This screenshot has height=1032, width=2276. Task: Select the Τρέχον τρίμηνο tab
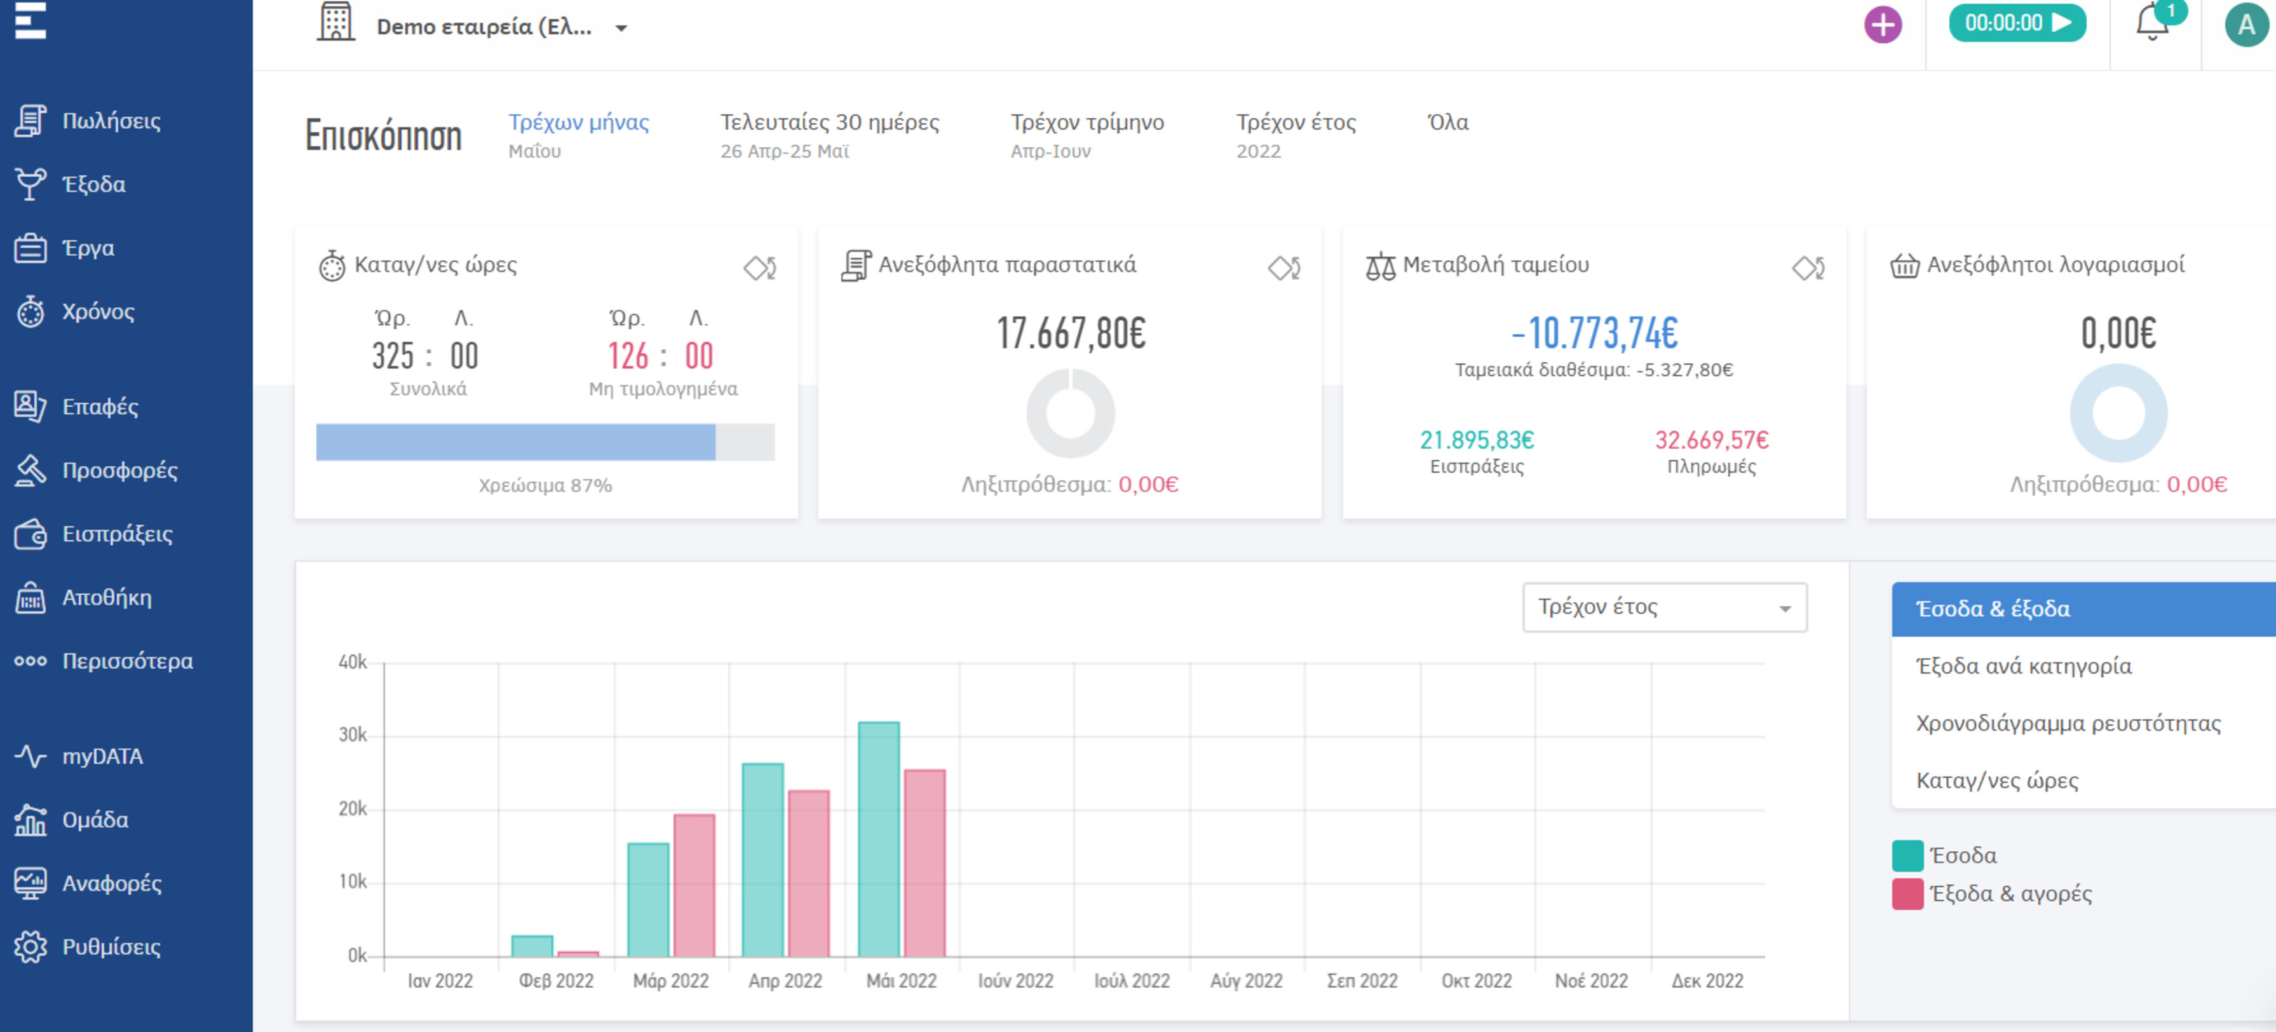(x=1087, y=134)
